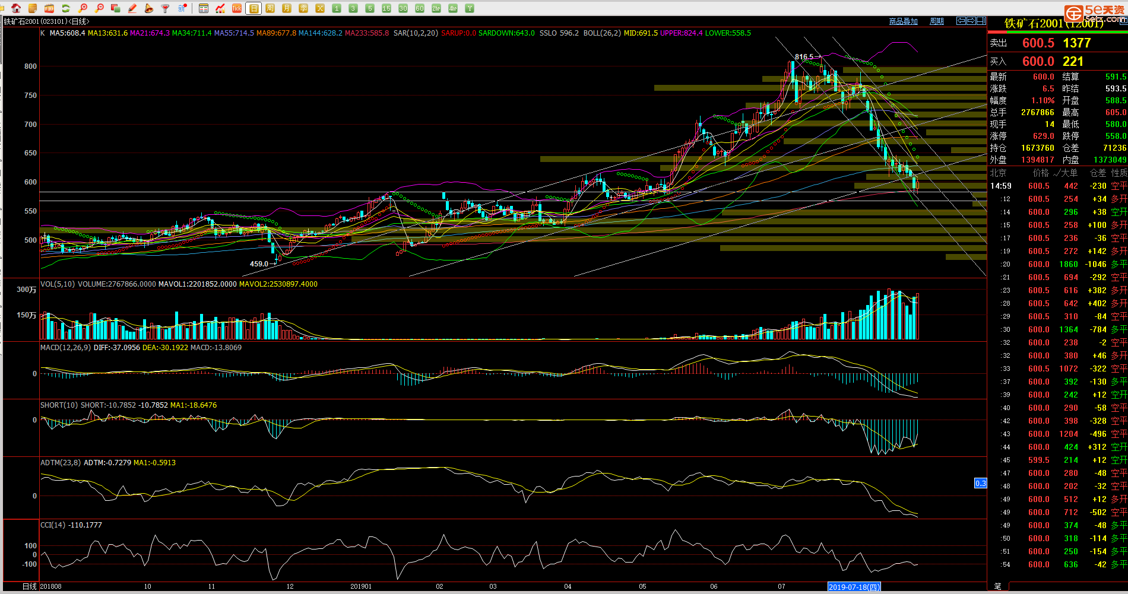Click the blue 0.3 value tag
Screen dimensions: 1128x594
pos(980,483)
